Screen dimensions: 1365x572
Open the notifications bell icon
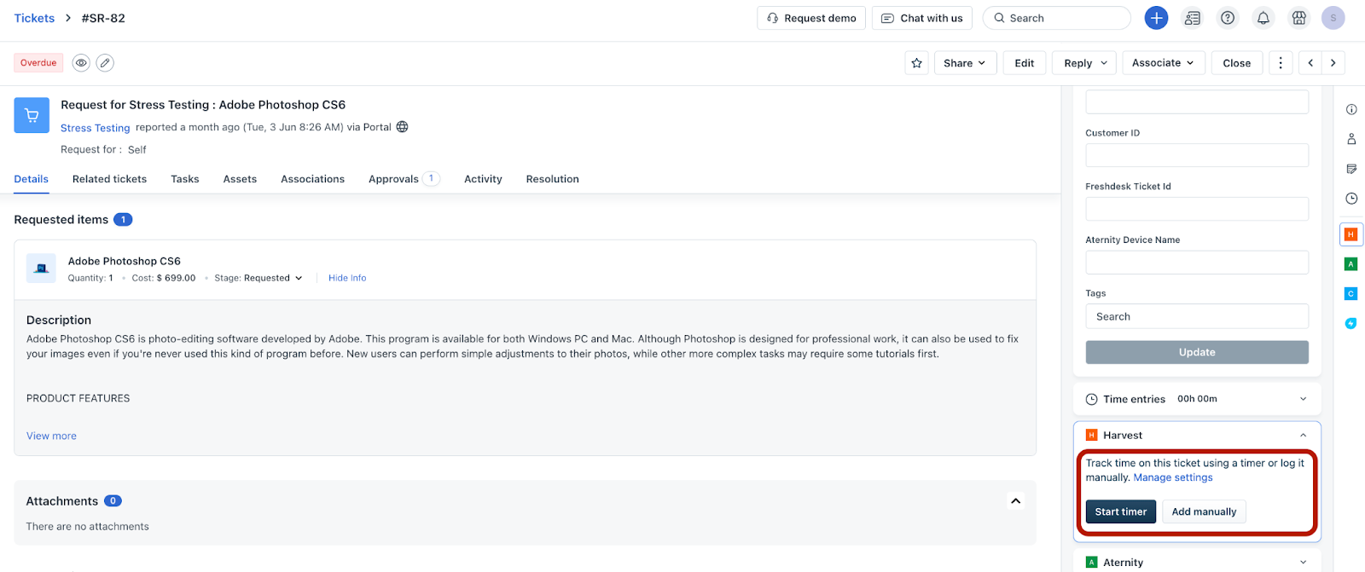pos(1263,18)
